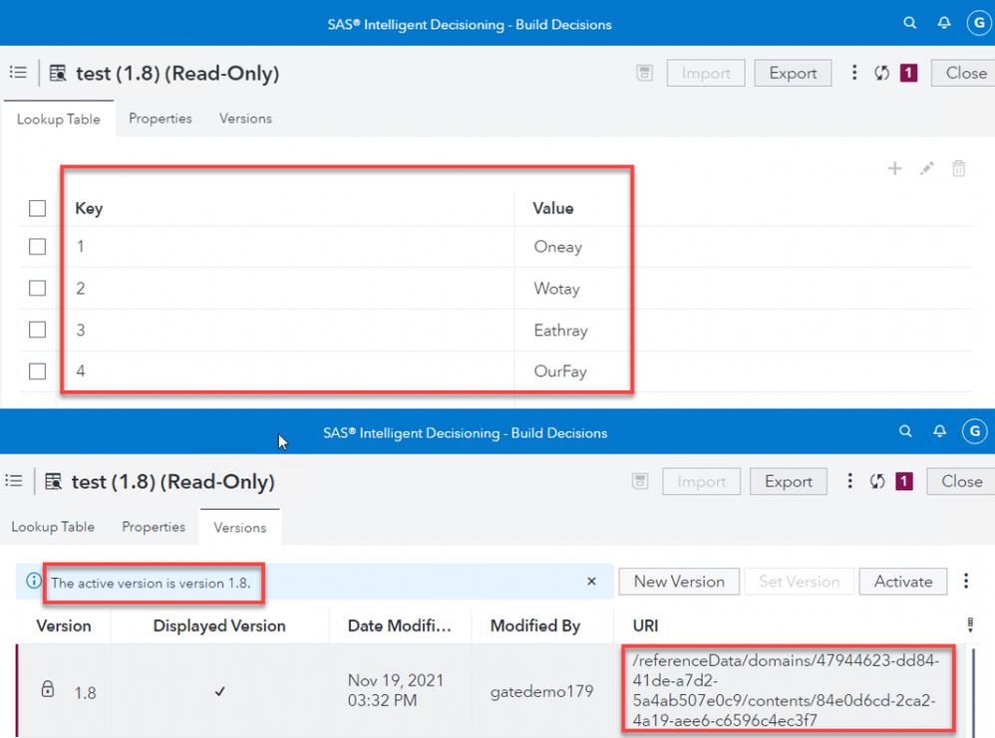This screenshot has height=738, width=995.
Task: Open applications menu in top window
Action: pyautogui.click(x=18, y=73)
